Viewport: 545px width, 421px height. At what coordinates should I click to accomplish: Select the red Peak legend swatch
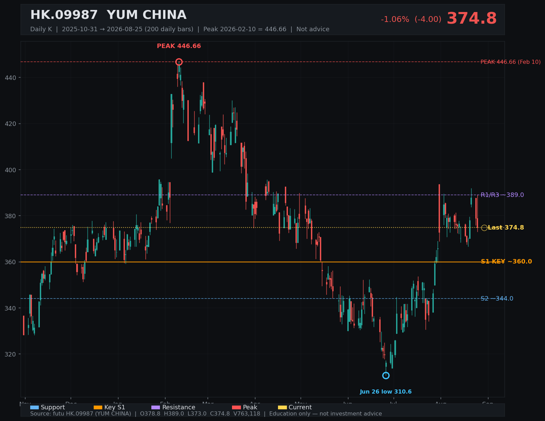click(x=236, y=407)
